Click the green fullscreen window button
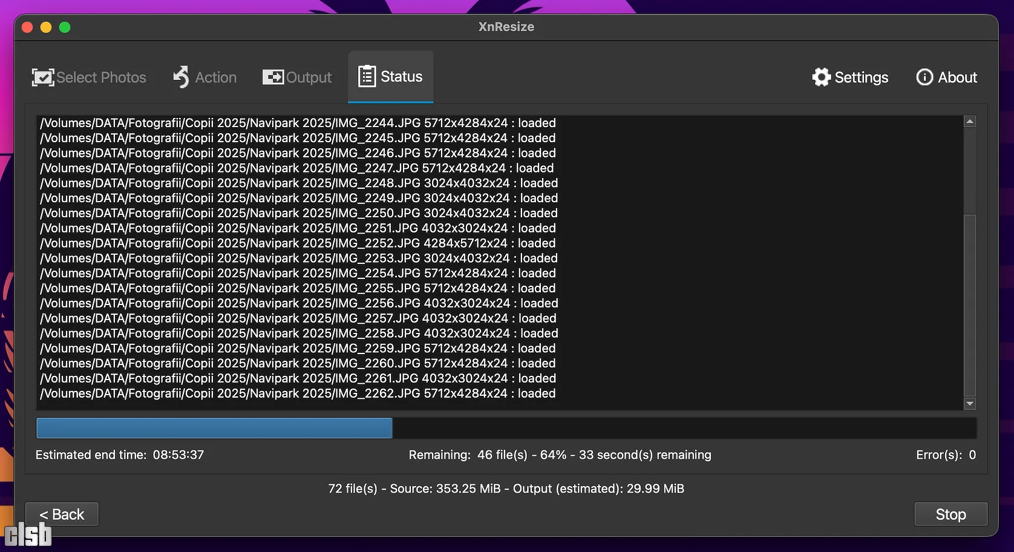1014x552 pixels. [65, 27]
